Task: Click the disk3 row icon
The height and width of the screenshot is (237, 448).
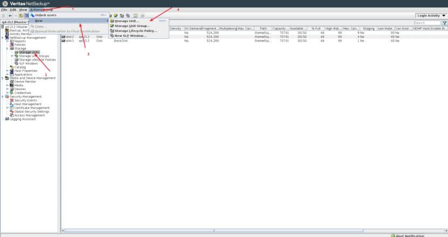Action: [64, 41]
